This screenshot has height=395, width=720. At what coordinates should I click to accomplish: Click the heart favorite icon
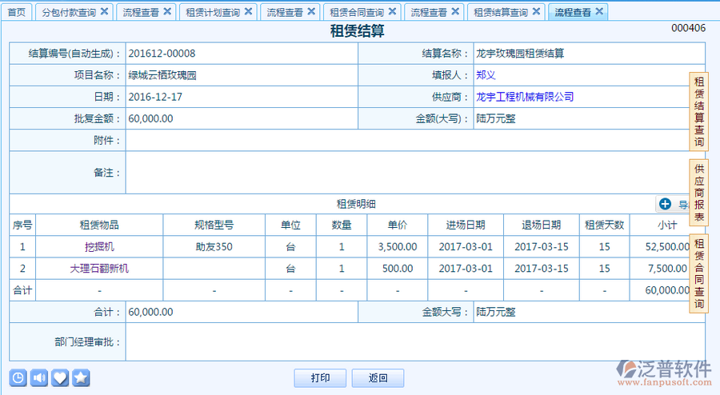pyautogui.click(x=60, y=378)
